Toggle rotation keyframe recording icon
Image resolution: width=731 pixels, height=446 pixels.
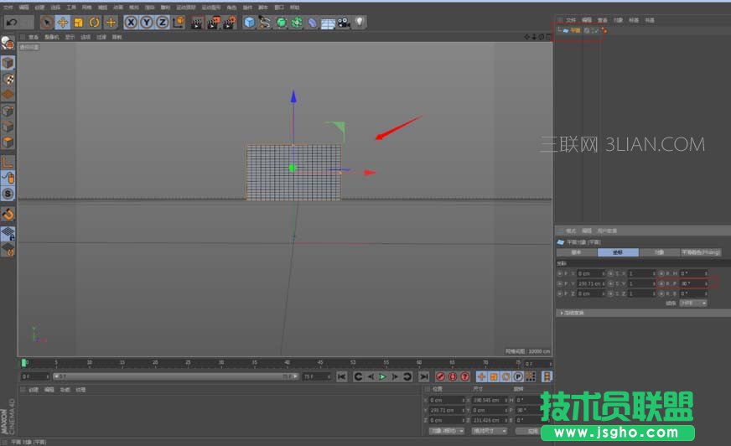pos(505,376)
